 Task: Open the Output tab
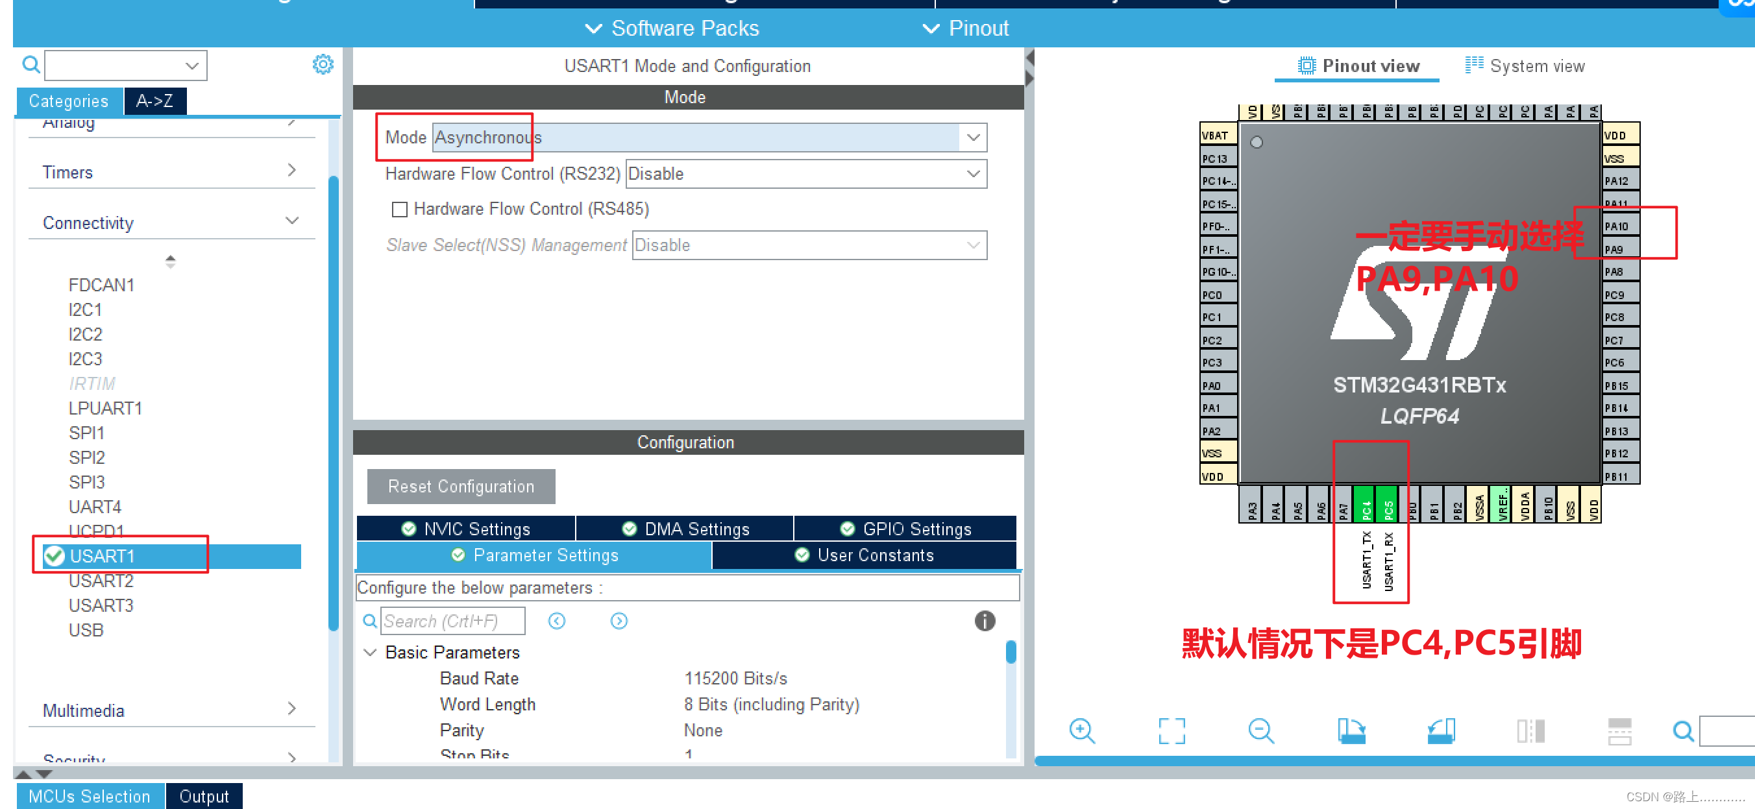(204, 796)
